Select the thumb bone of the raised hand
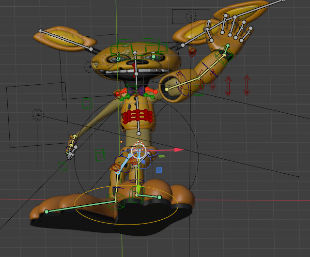The width and height of the screenshot is (310, 257). click(x=209, y=35)
